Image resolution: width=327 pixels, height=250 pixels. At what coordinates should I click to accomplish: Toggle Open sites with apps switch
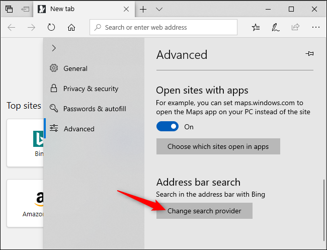pyautogui.click(x=168, y=126)
